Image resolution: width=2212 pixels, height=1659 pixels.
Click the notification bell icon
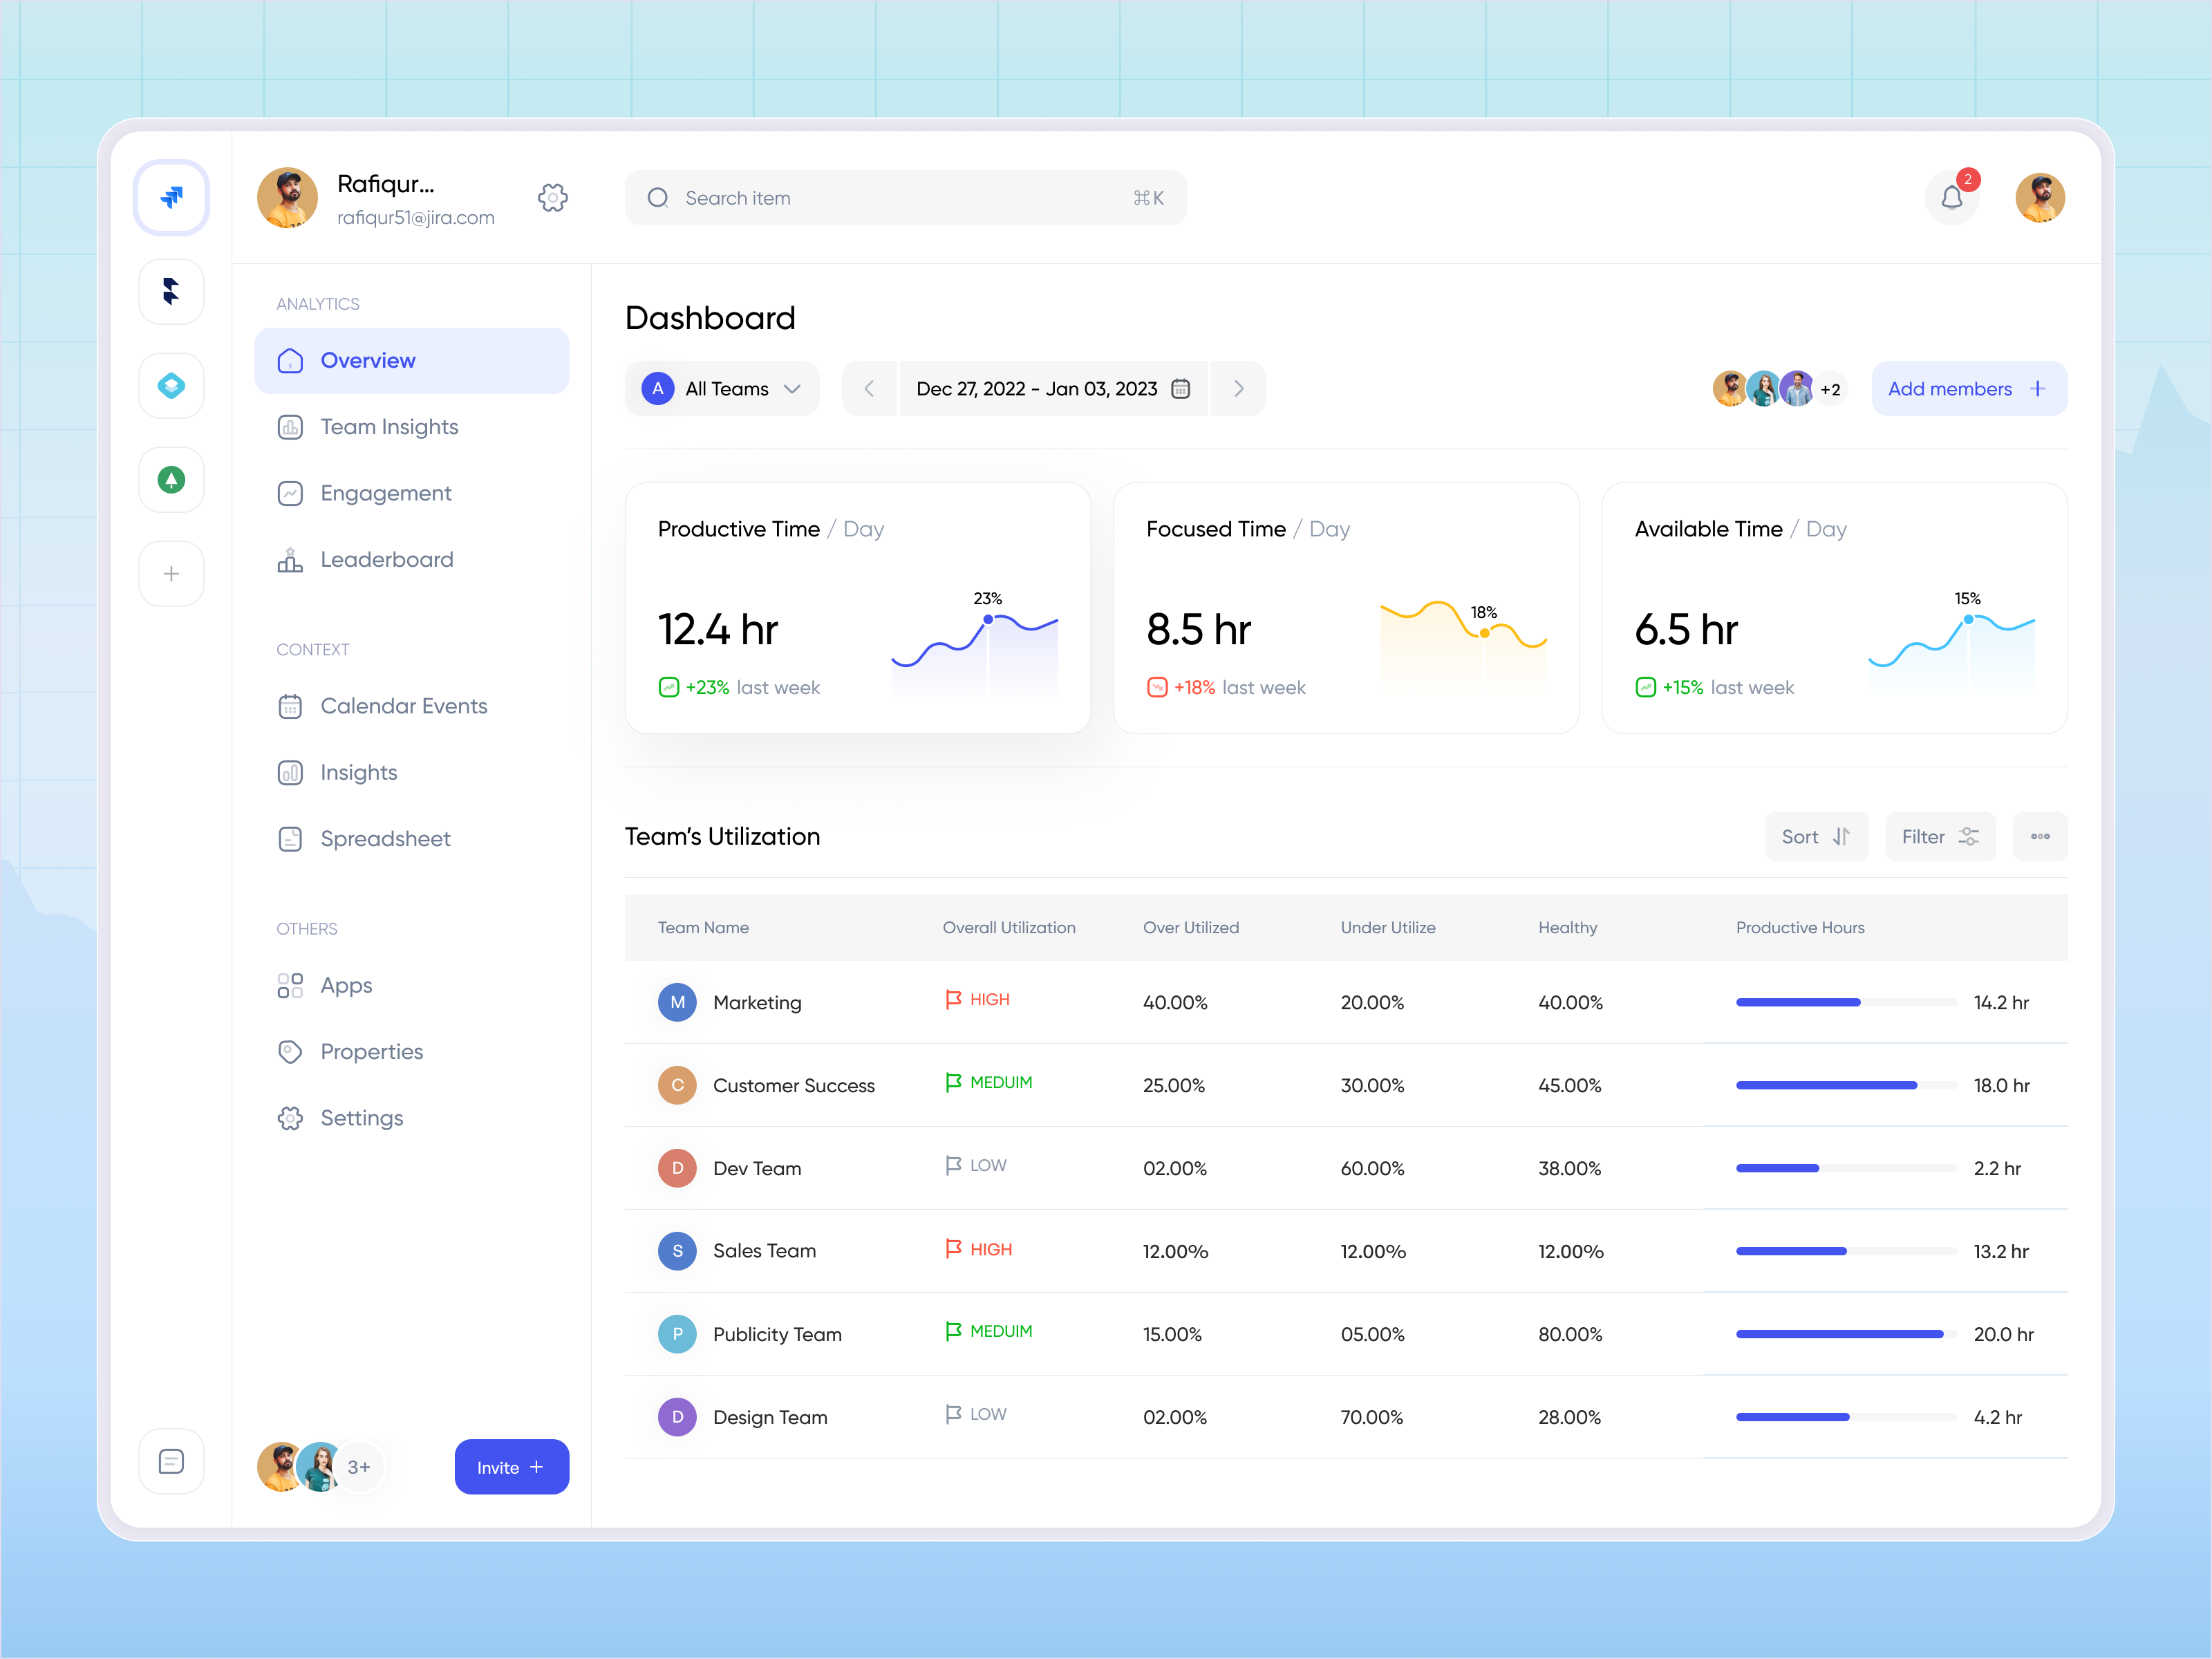[1951, 197]
